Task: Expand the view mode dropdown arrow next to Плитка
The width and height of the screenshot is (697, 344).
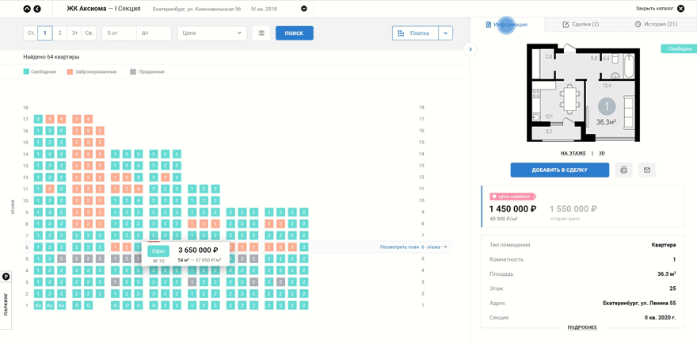Action: point(446,33)
